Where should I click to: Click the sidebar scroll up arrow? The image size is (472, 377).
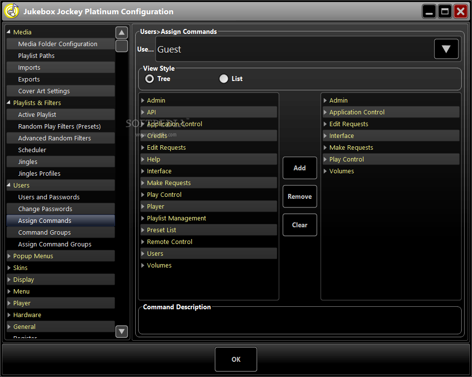[121, 32]
